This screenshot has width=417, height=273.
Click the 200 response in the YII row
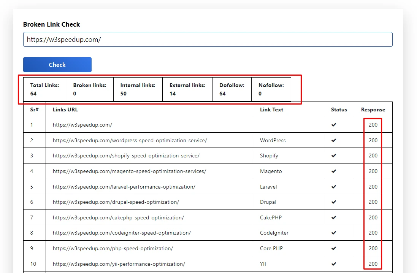(373, 264)
